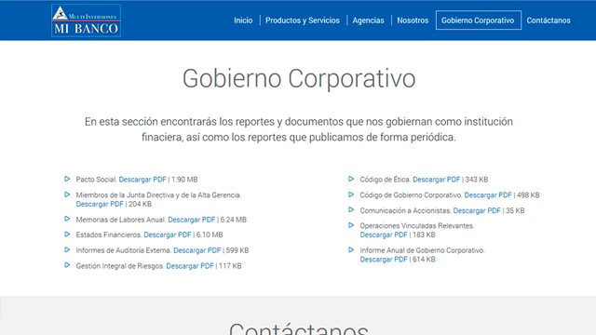Go to the Agencias page
The width and height of the screenshot is (596, 335).
coord(369,20)
